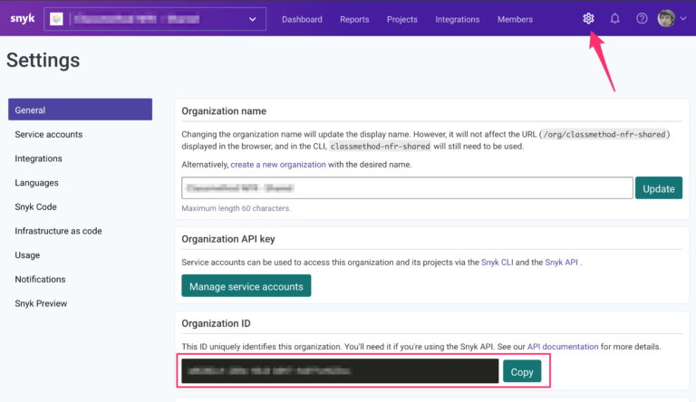The image size is (696, 402).
Task: Open the help question mark icon
Action: point(642,19)
